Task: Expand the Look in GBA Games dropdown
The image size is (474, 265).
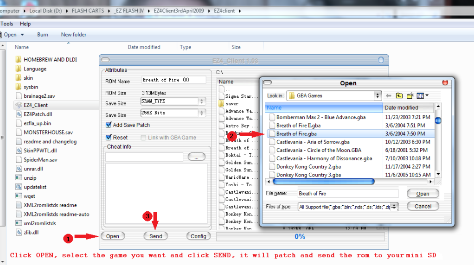Action: point(377,96)
